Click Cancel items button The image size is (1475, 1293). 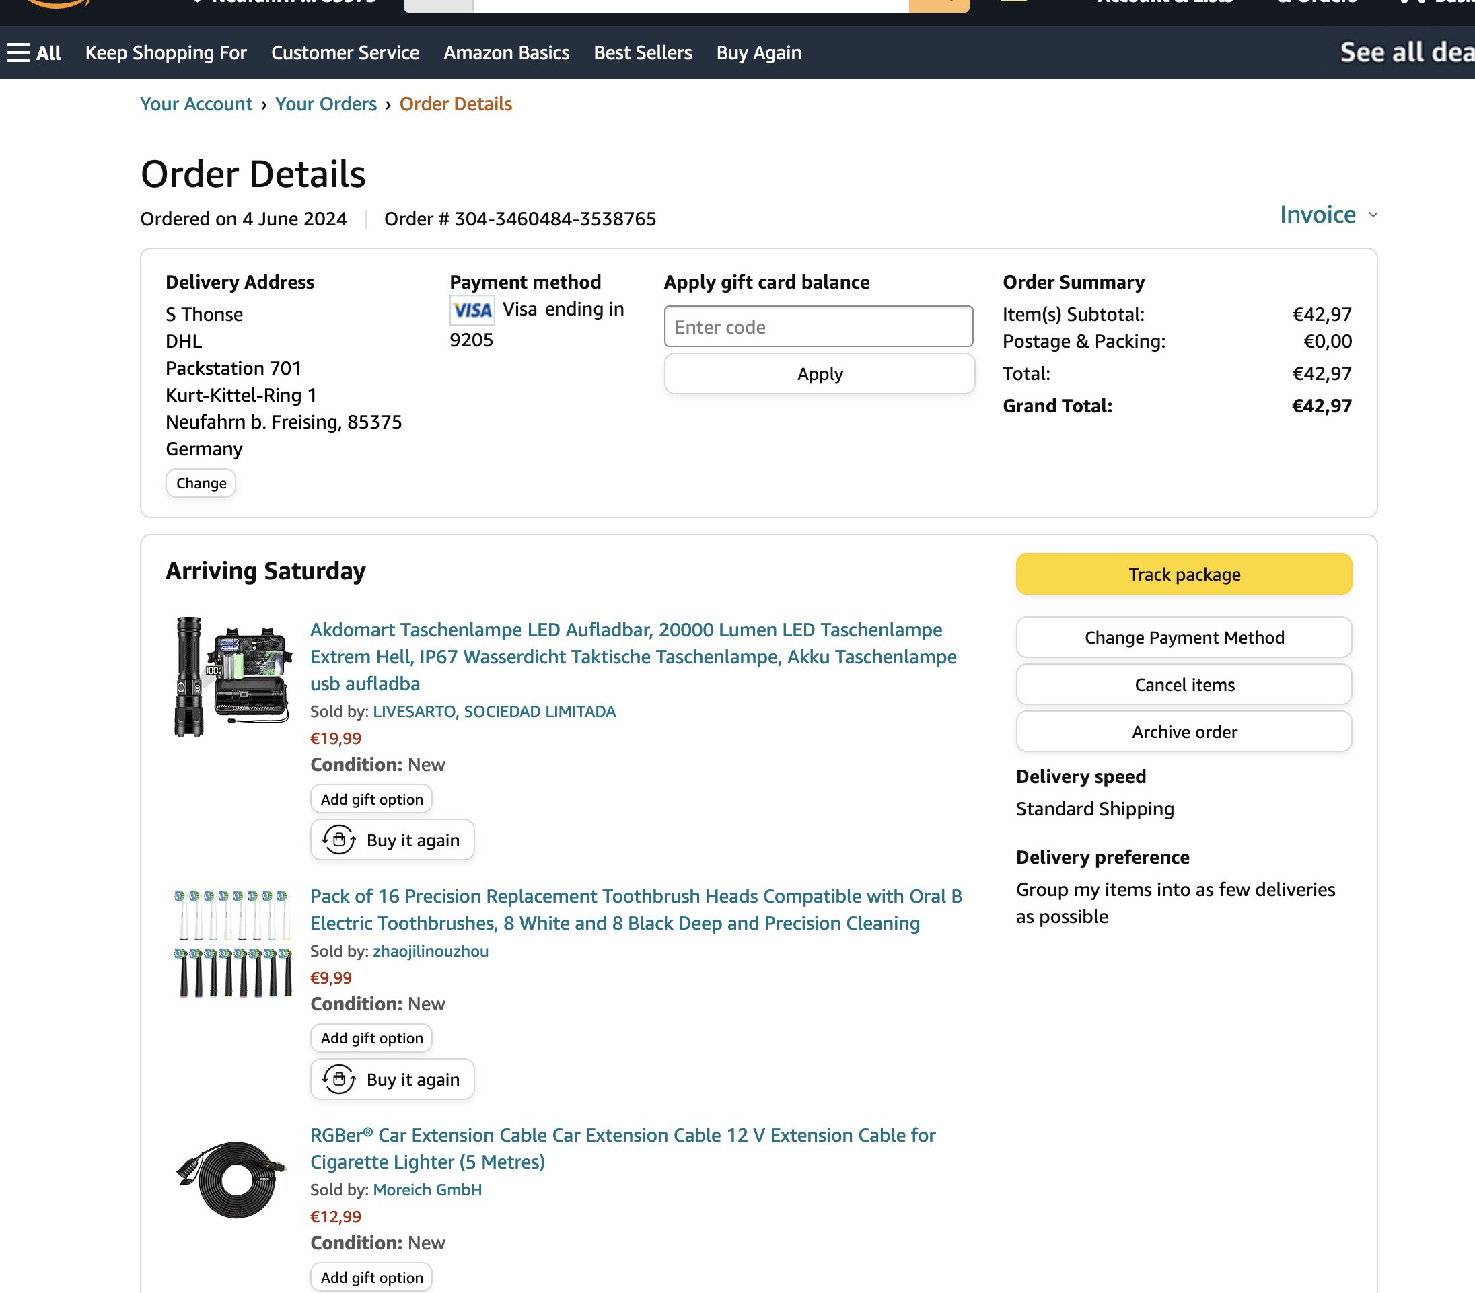click(1184, 685)
